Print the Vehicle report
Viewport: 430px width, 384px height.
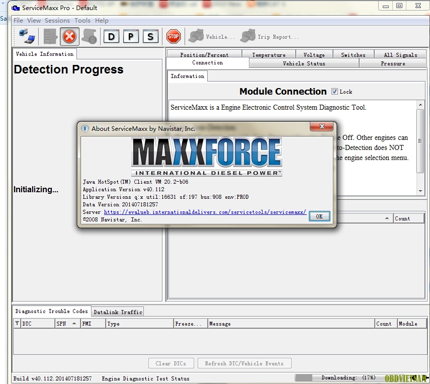coord(211,36)
